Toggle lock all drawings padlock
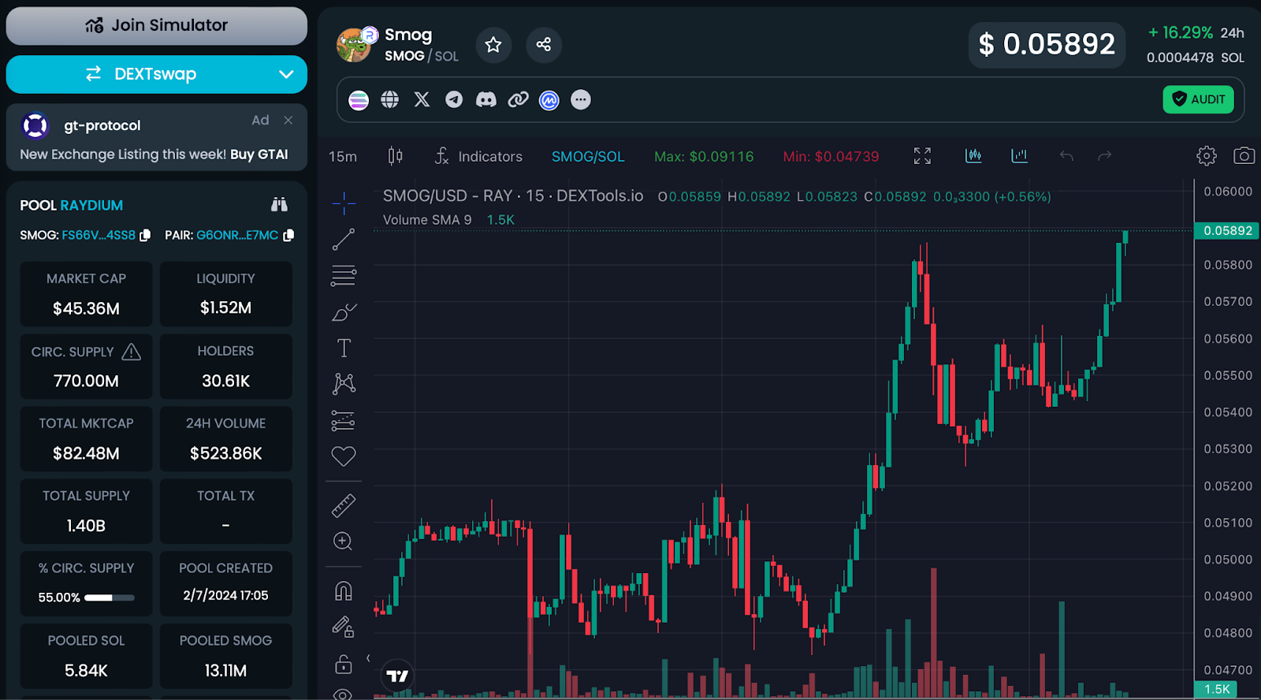Screen dimensions: 1261x700 (344, 665)
